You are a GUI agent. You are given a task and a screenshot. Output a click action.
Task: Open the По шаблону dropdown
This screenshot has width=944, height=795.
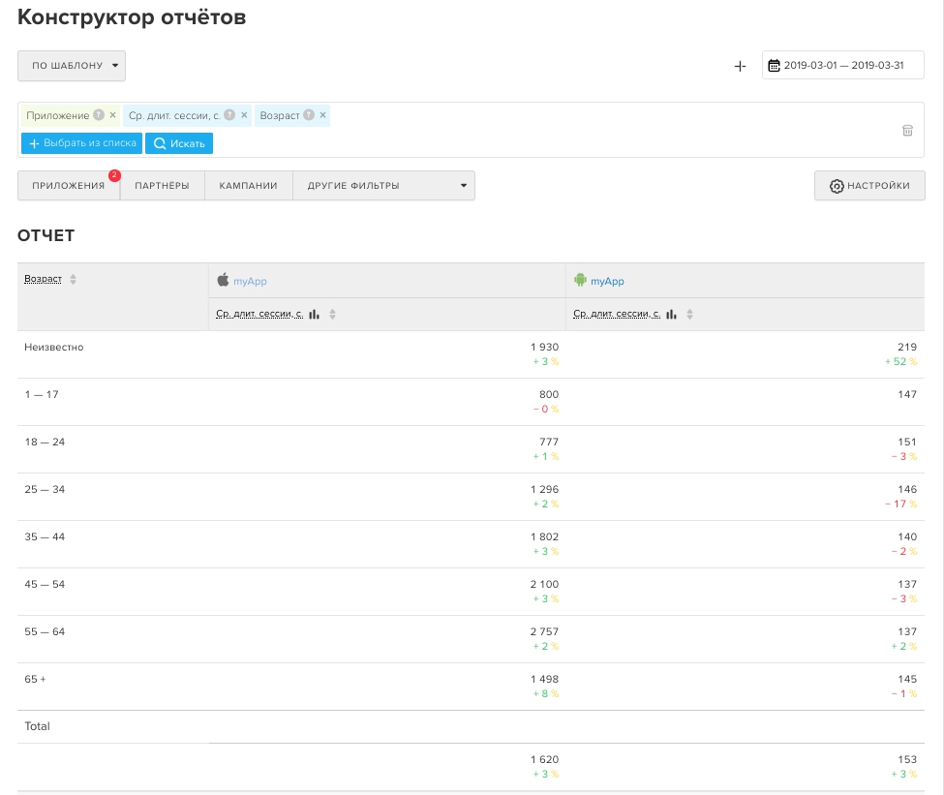[72, 66]
